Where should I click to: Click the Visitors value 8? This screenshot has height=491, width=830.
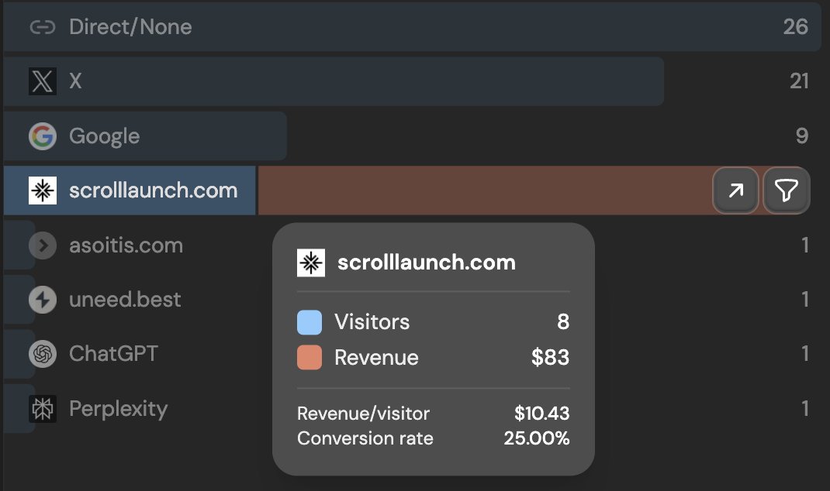click(563, 322)
